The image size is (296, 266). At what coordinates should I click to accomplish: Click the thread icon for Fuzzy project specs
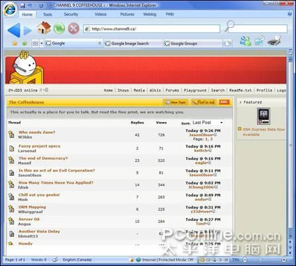coord(11,148)
